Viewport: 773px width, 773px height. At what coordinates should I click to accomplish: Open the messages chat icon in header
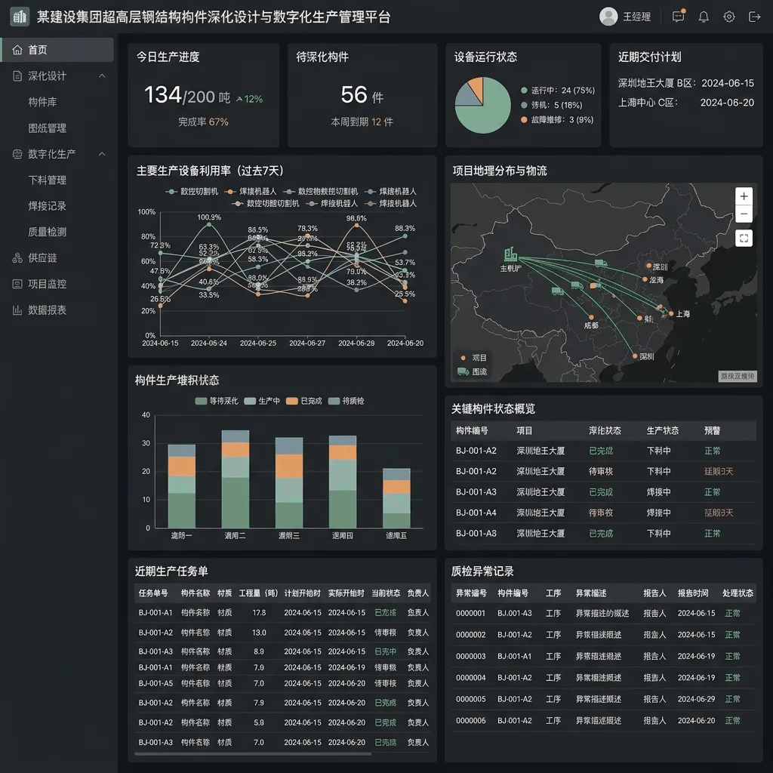pyautogui.click(x=679, y=17)
